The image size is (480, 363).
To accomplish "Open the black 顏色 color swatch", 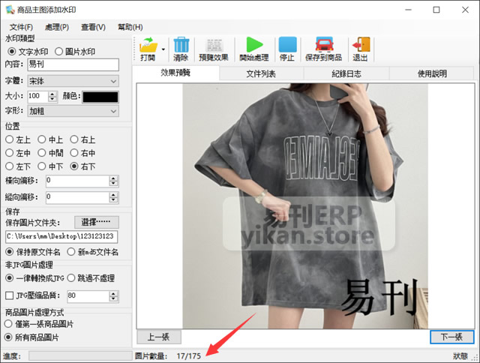I will 100,97.
